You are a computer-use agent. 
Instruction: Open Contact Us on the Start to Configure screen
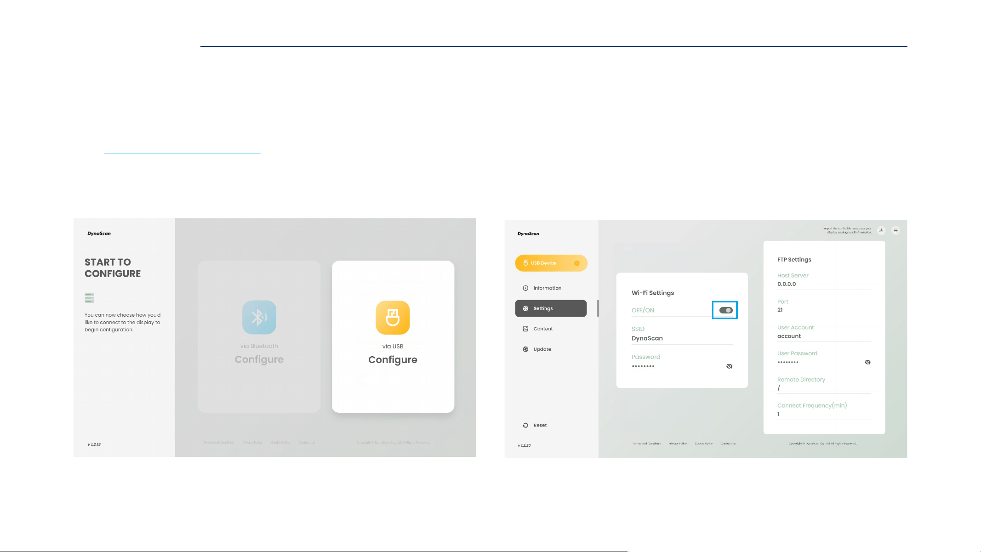[x=307, y=443]
